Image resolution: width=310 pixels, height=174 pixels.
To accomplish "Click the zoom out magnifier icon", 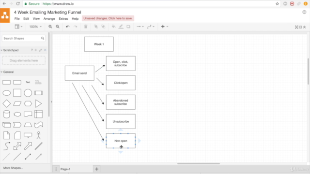I will (x=58, y=27).
